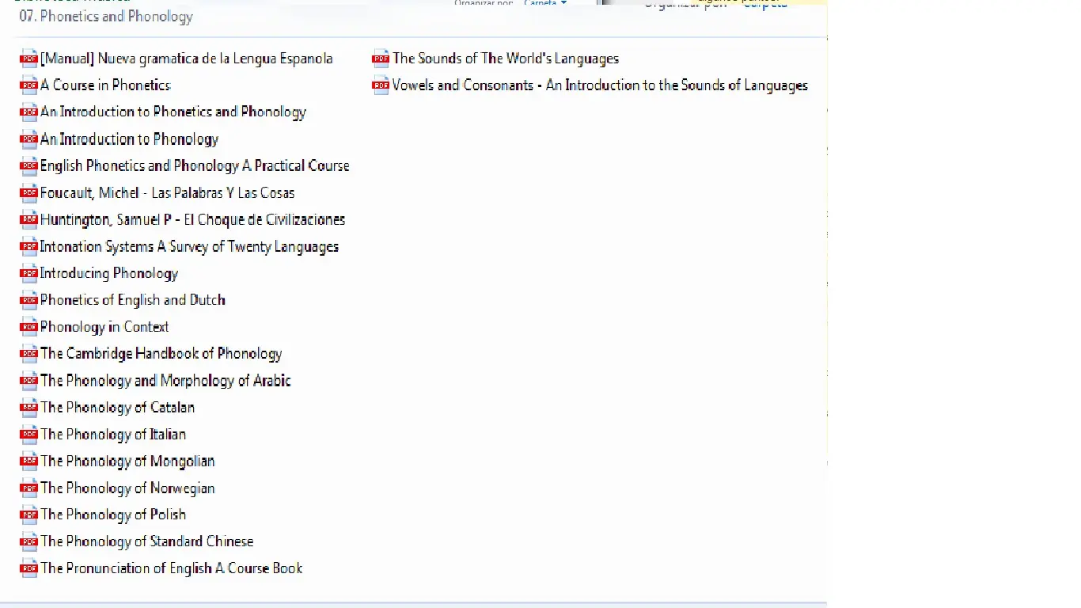Click PDF icon beside Introducing Phonology

29,274
